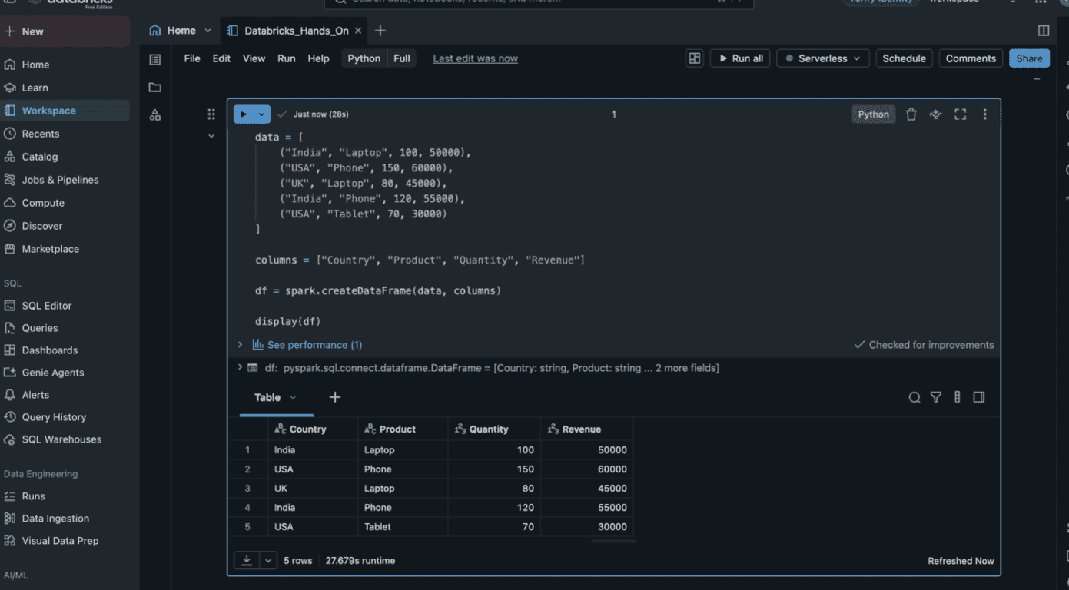
Task: Open the Table tab dropdown chevron
Action: 293,397
